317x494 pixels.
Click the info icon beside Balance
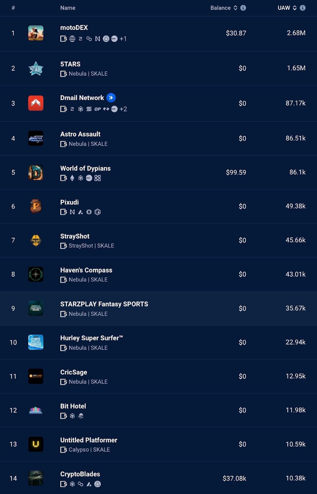click(x=243, y=8)
